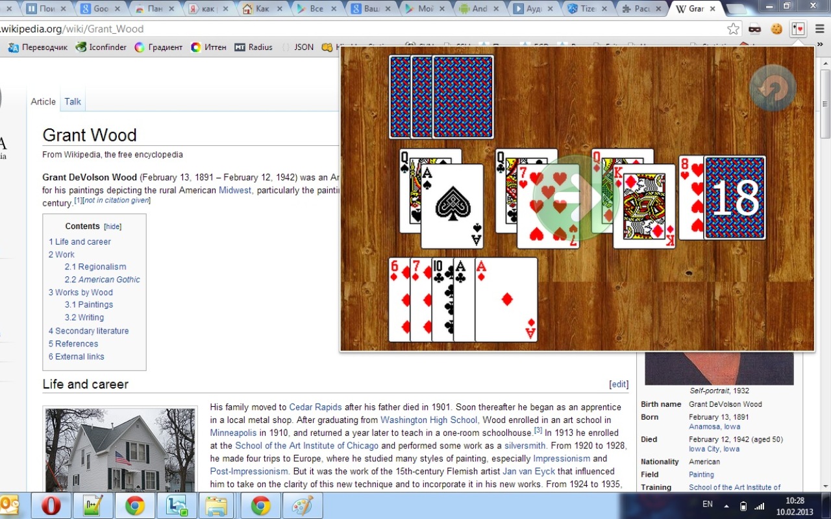The image size is (831, 519).
Task: Pick the 10 of Clubs card
Action: [x=442, y=300]
